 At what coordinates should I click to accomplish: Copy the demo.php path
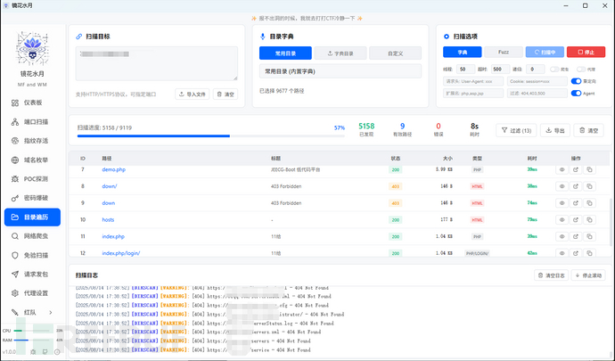click(x=589, y=169)
